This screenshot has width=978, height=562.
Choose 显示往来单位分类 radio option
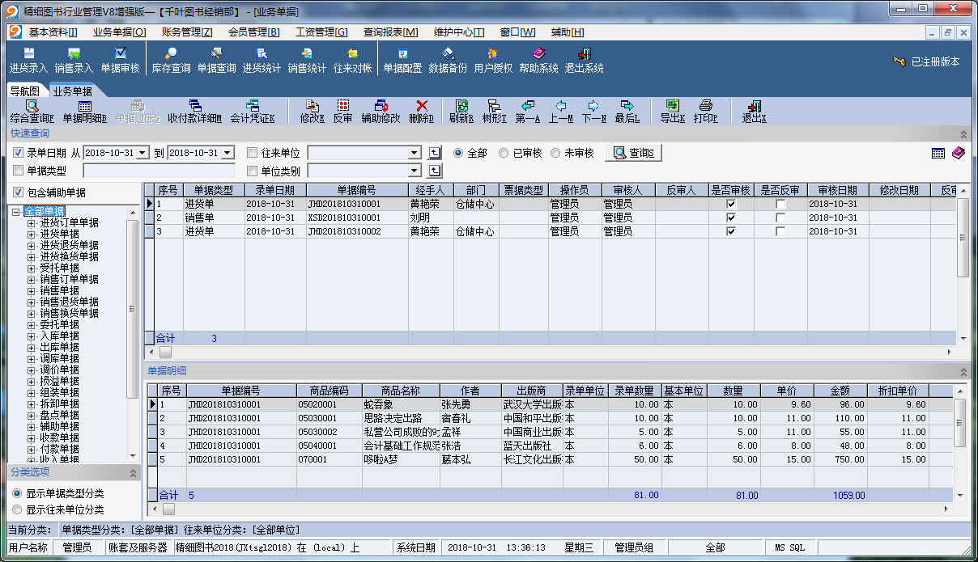(x=17, y=509)
